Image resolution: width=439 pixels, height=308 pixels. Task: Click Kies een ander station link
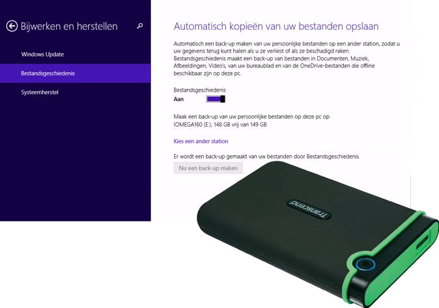pos(201,141)
